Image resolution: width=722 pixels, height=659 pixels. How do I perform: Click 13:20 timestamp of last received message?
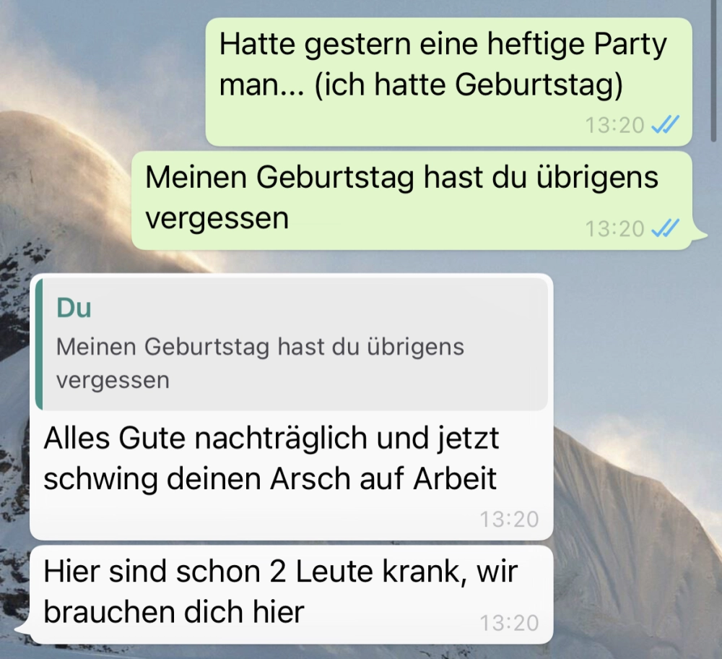(x=509, y=623)
